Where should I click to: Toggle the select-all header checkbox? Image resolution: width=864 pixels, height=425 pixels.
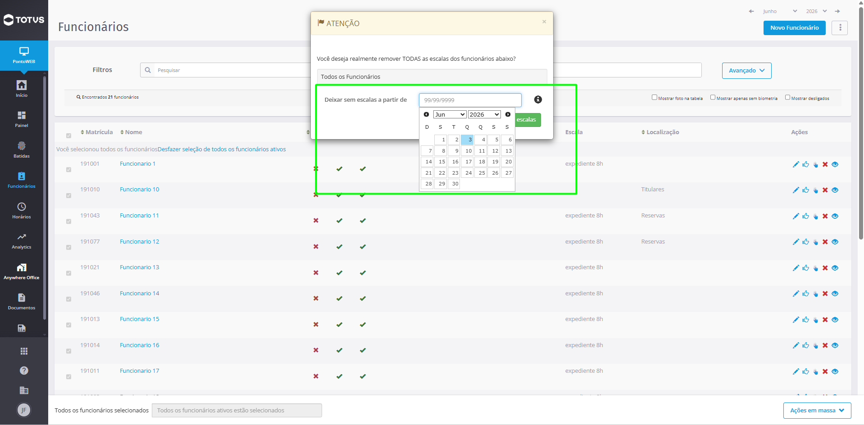(x=68, y=136)
